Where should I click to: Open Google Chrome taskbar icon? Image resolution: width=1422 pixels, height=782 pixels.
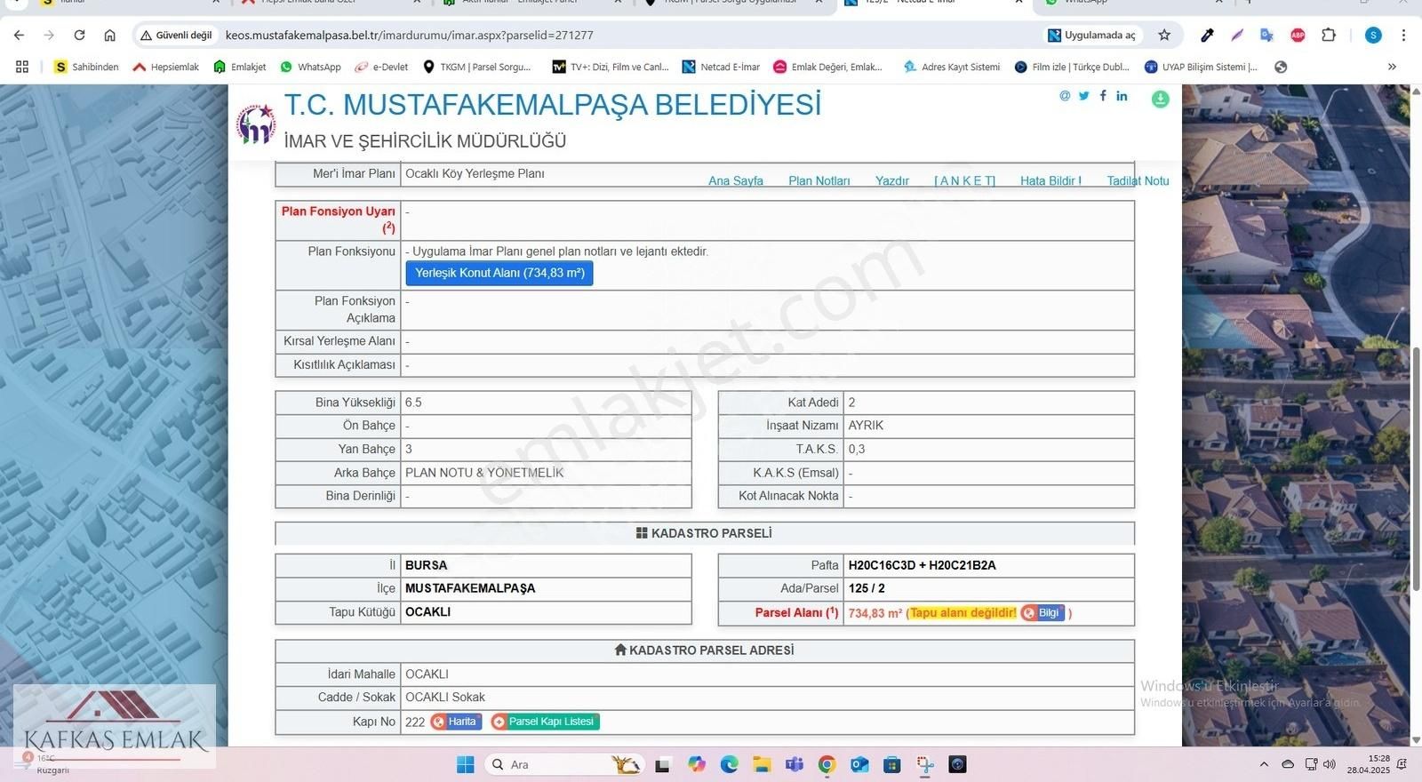[x=827, y=764]
